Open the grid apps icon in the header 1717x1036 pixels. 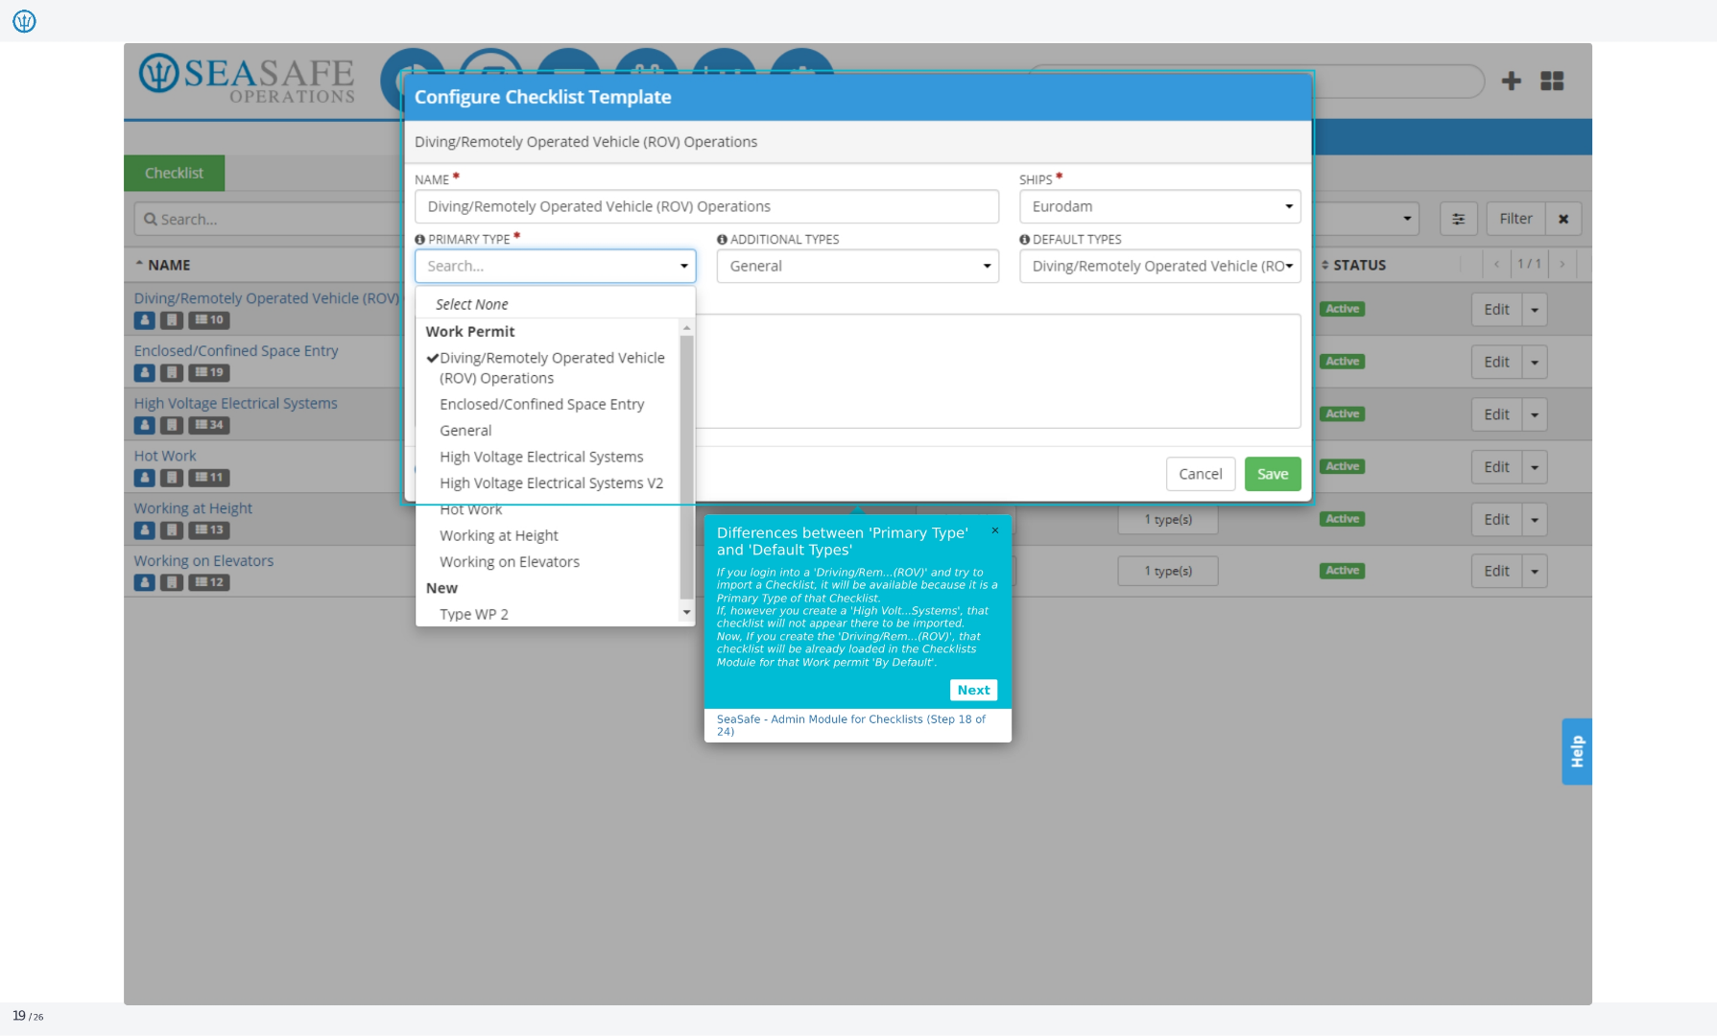pyautogui.click(x=1552, y=81)
